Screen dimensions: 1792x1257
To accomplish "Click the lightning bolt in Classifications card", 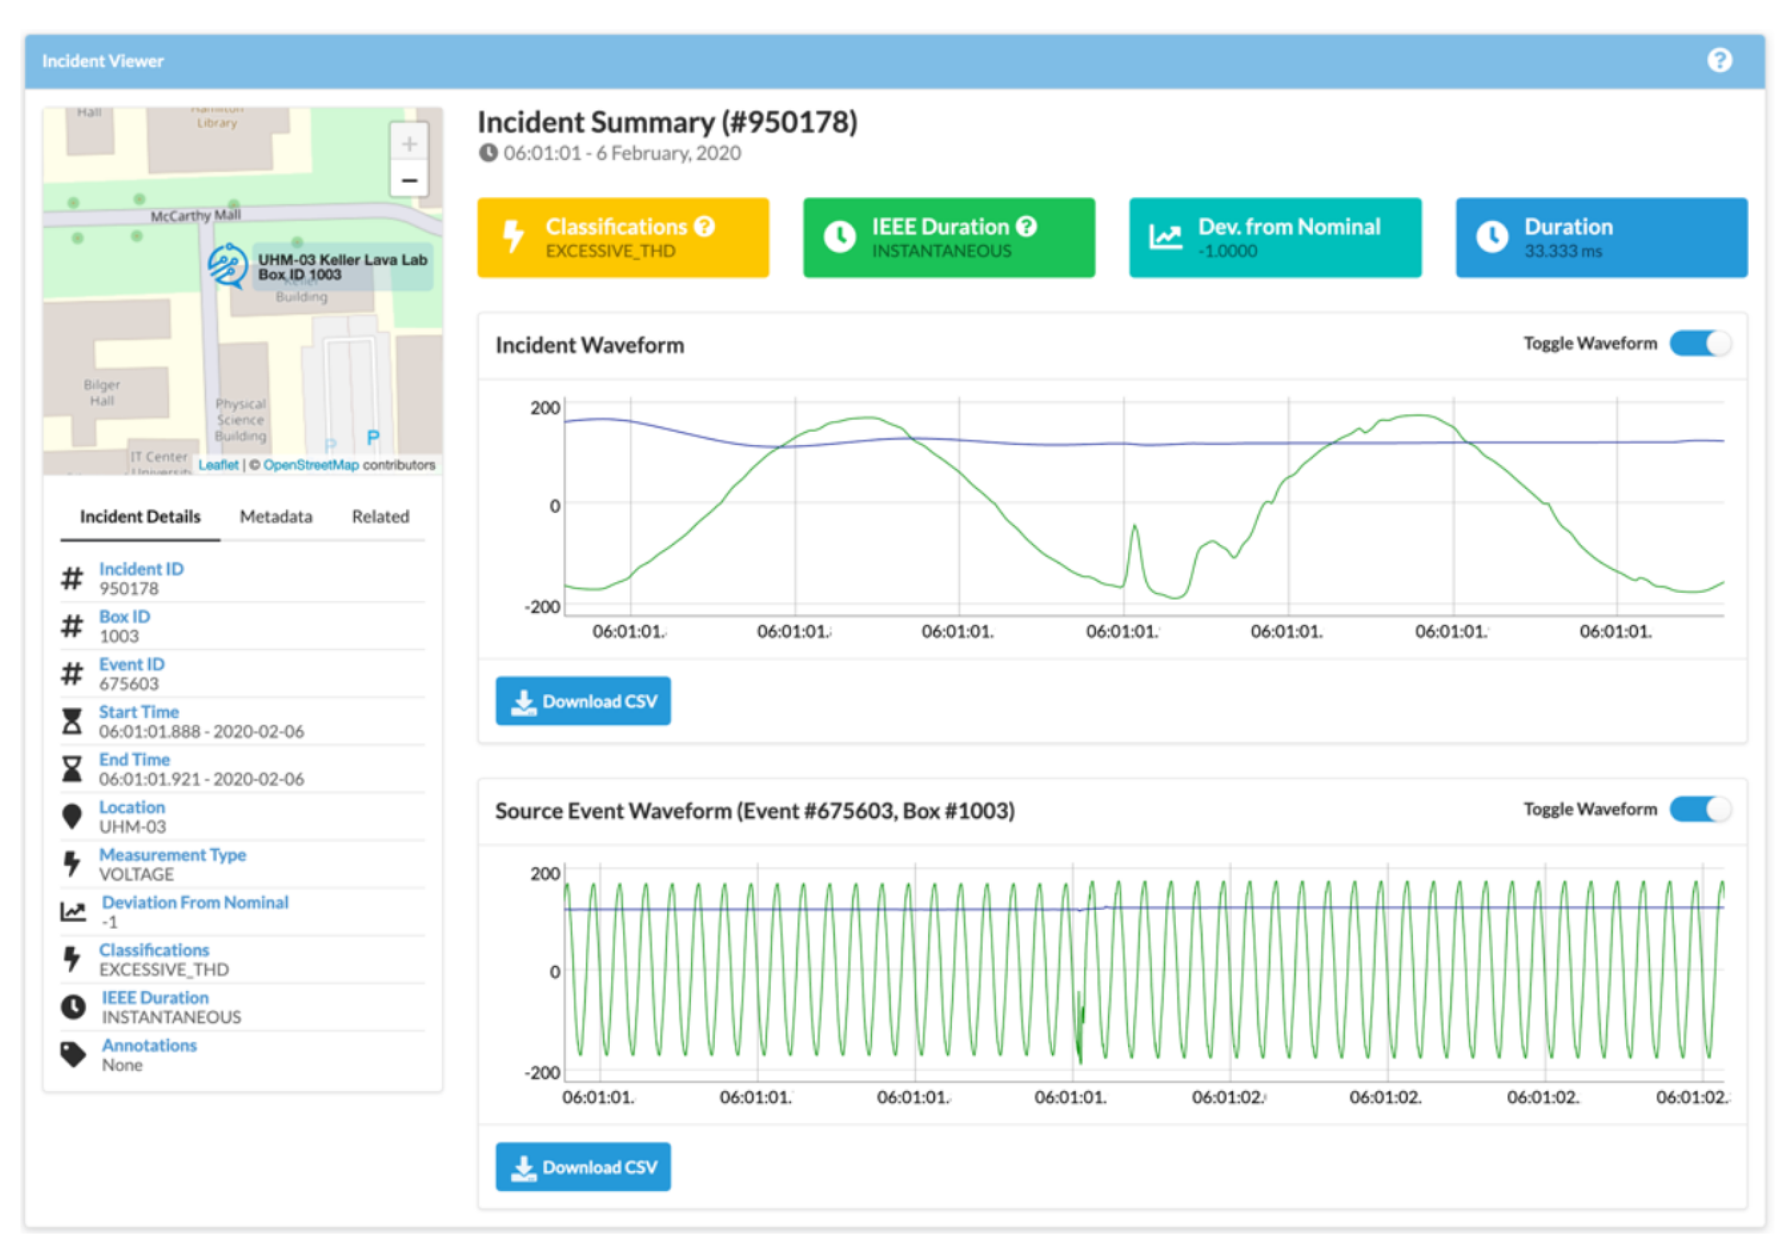I will point(513,237).
